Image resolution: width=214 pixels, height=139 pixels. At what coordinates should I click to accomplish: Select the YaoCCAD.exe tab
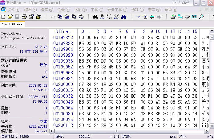(x=12, y=24)
